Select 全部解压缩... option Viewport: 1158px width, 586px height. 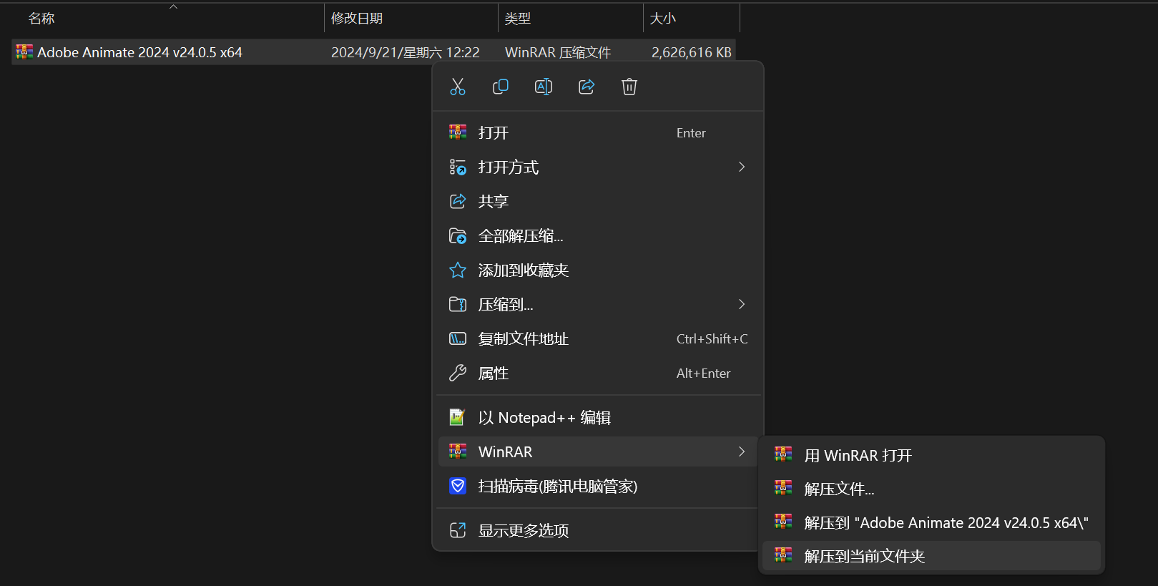pyautogui.click(x=521, y=236)
